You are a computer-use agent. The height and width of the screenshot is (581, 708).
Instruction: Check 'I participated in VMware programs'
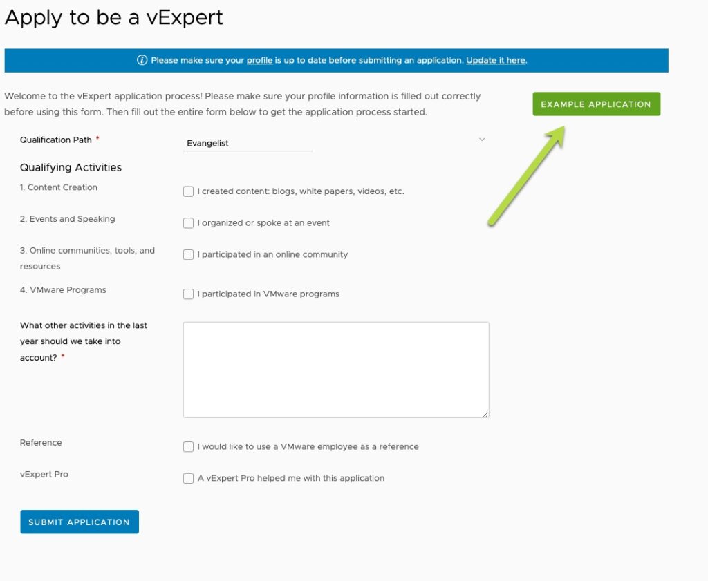tap(188, 294)
